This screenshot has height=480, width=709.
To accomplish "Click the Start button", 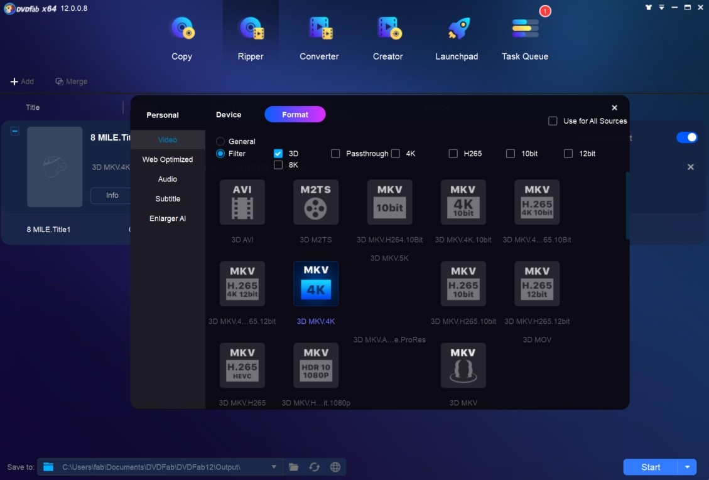I will (651, 467).
